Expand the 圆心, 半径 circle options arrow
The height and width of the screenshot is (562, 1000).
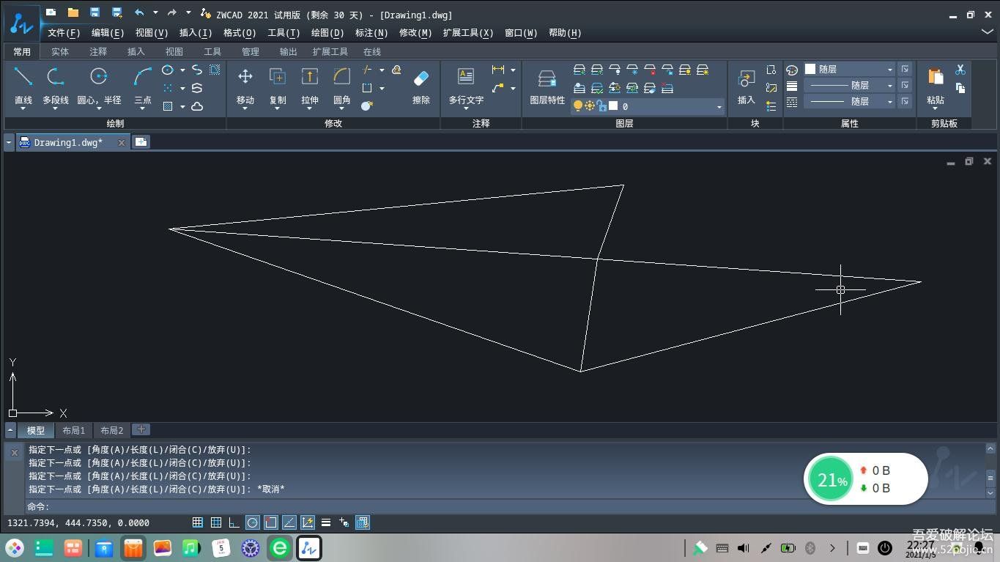pos(99,109)
